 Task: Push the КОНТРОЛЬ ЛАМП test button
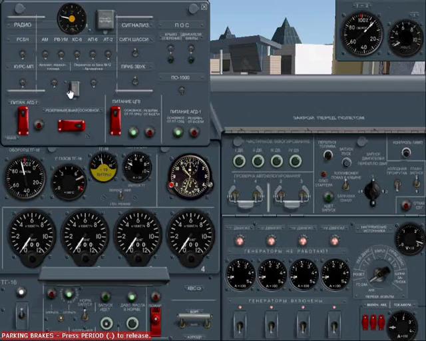406,153
